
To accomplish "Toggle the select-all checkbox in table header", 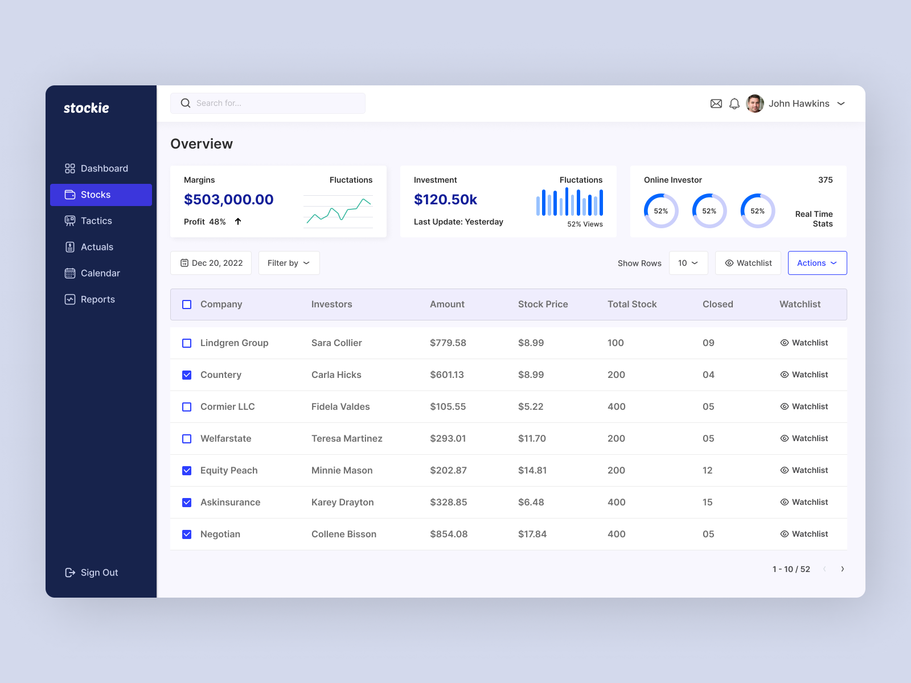I will coord(187,304).
